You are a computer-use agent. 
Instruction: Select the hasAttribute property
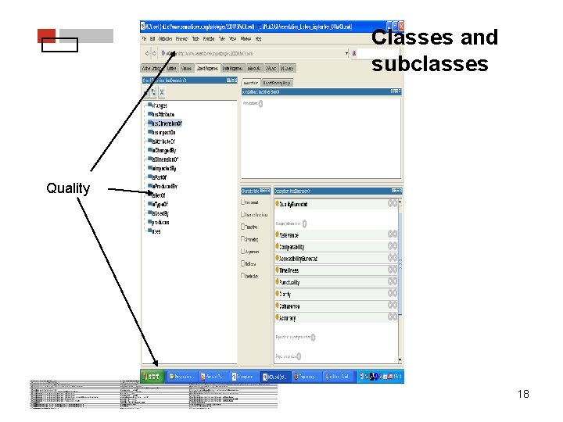click(x=163, y=114)
